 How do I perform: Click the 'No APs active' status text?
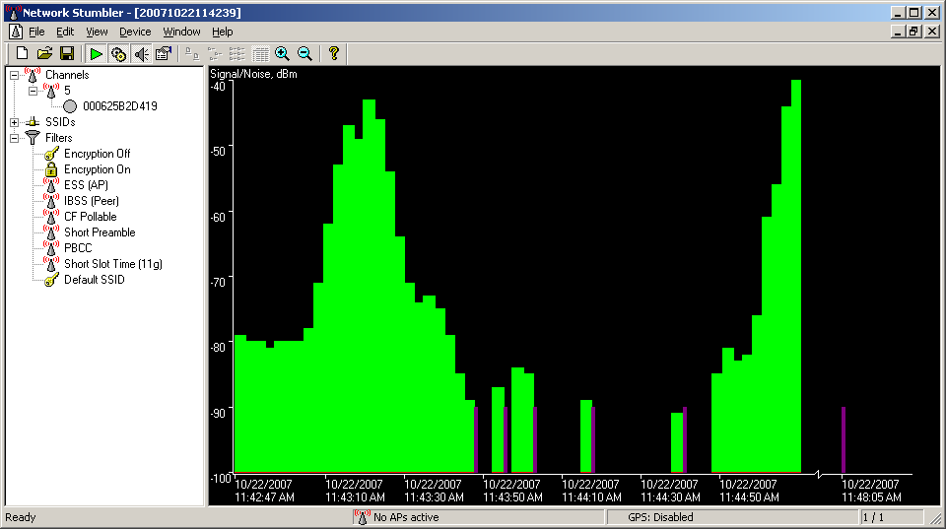point(406,517)
